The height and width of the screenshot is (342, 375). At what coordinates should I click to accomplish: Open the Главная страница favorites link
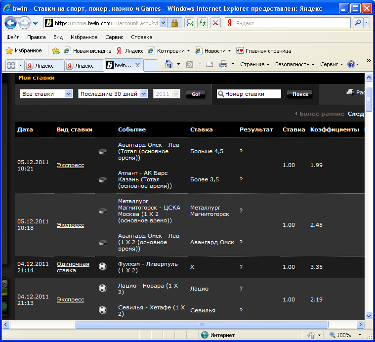pos(264,51)
